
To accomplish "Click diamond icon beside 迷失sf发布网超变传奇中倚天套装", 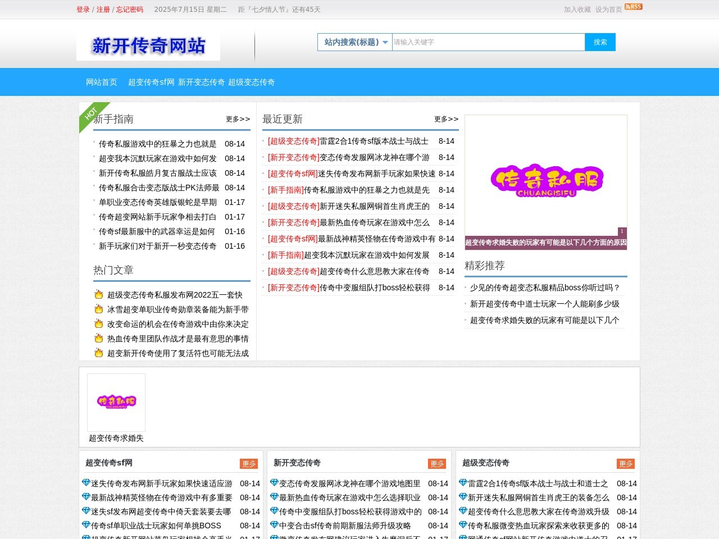I will [x=86, y=511].
